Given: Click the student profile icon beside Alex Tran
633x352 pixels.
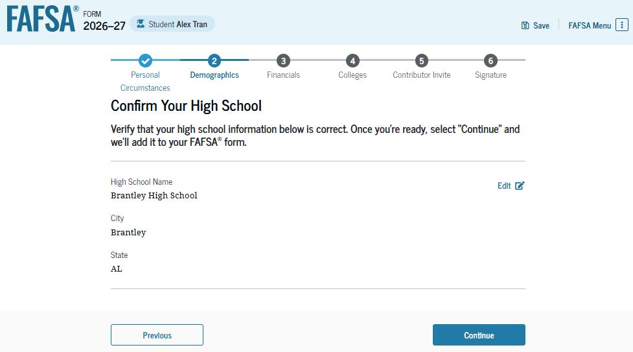Looking at the screenshot, I should click(140, 24).
